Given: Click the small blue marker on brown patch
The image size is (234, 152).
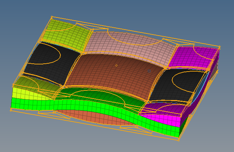Looking at the screenshot, I should click(x=149, y=71).
